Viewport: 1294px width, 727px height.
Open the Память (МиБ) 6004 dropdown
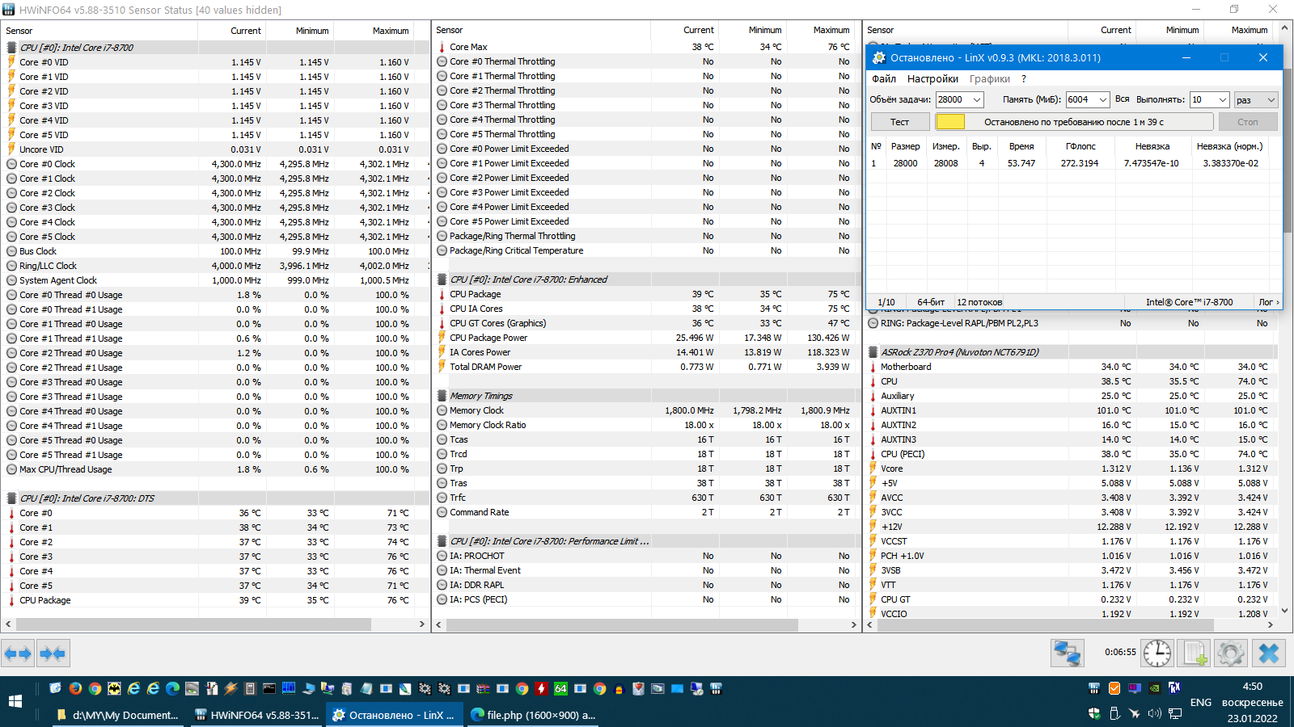tap(1087, 99)
